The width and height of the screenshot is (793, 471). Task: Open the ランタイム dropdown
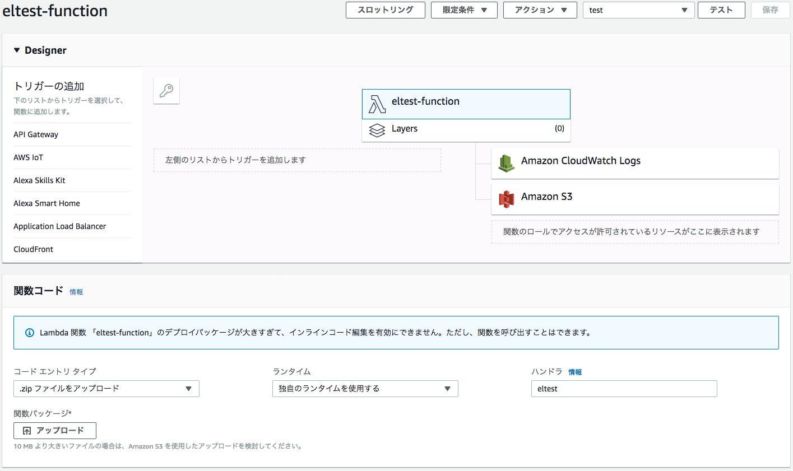pos(365,388)
